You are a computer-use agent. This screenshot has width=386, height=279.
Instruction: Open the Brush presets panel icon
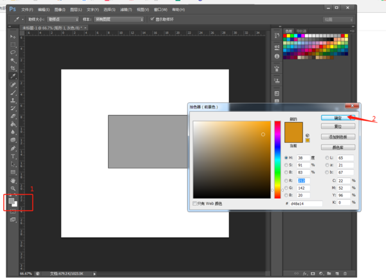pos(277,68)
